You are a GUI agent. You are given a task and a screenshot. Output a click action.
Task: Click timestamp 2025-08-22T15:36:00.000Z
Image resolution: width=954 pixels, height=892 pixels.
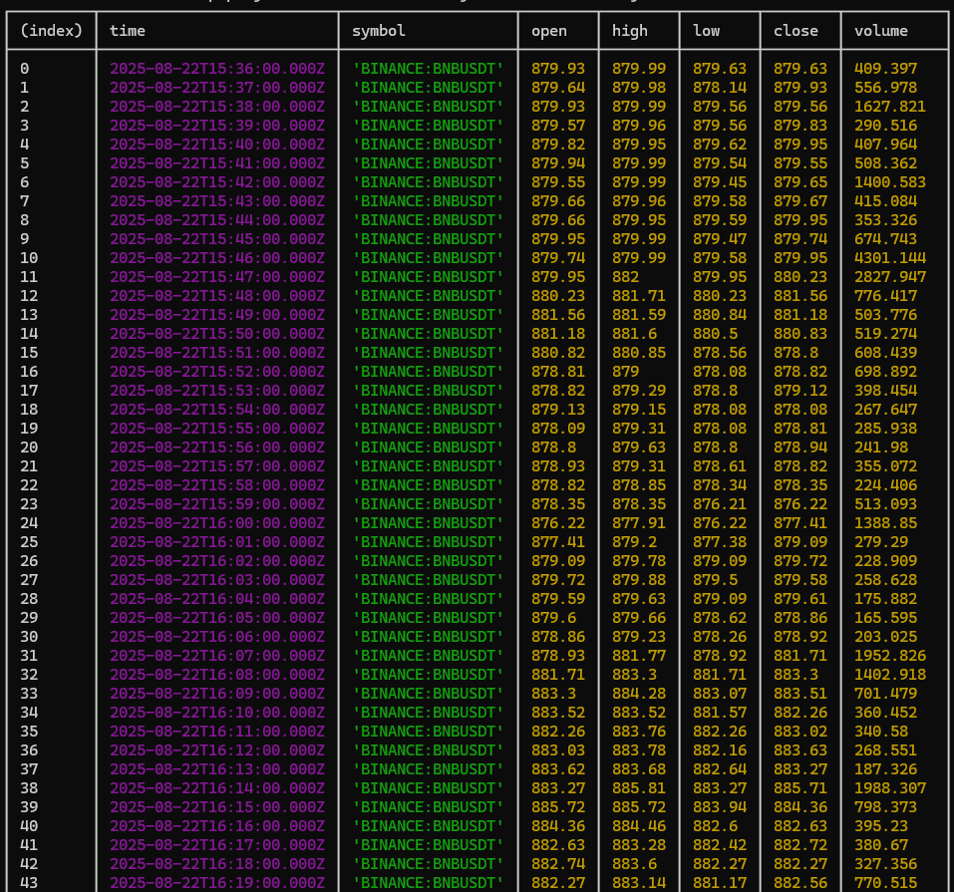217,69
